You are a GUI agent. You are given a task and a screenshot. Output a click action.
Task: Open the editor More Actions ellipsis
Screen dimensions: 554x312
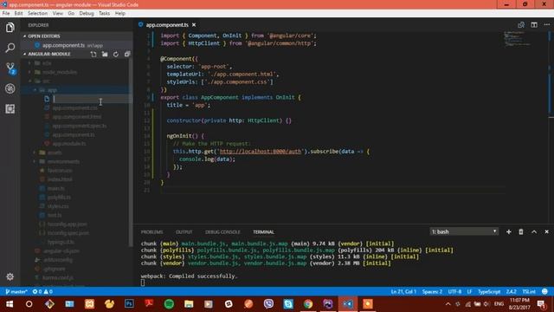[x=546, y=25]
